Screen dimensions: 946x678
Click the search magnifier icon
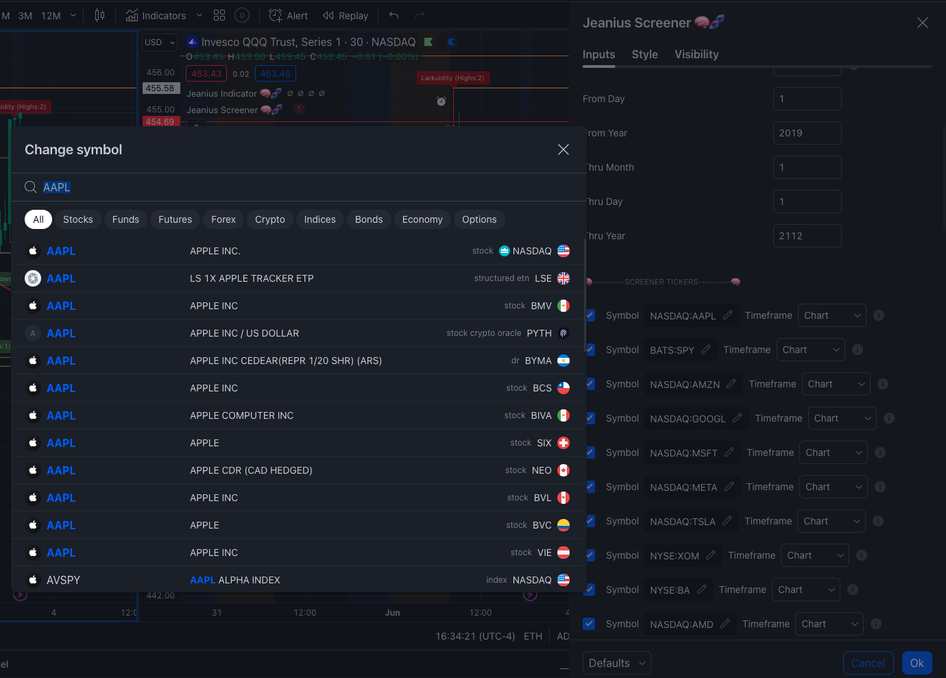(31, 187)
